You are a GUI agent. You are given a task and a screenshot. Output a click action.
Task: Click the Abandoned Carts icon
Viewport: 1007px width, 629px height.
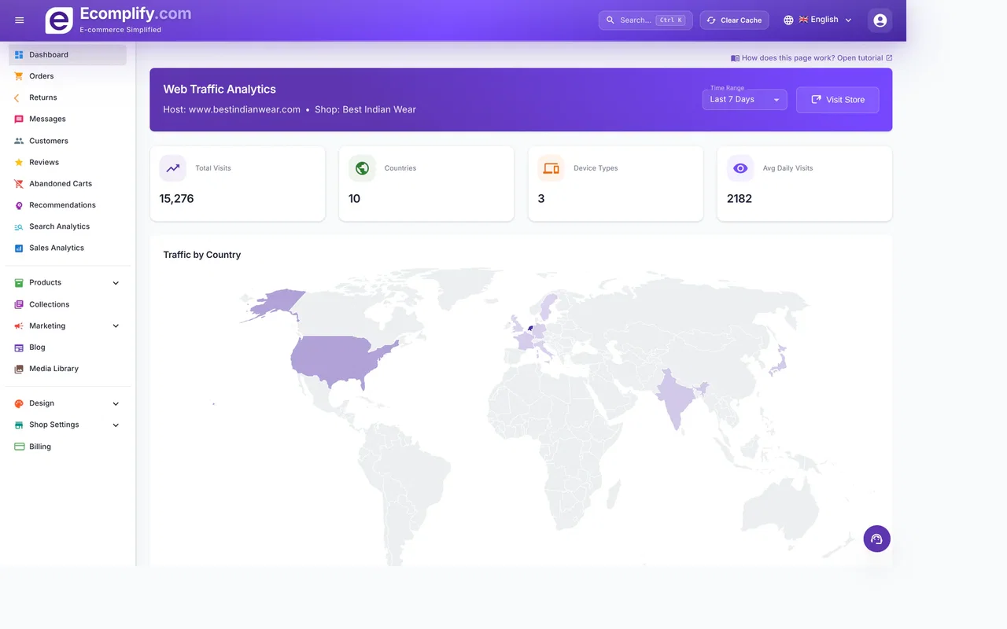[19, 184]
